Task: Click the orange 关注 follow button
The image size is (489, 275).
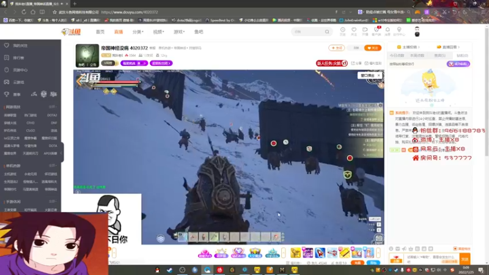Action: click(x=373, y=48)
